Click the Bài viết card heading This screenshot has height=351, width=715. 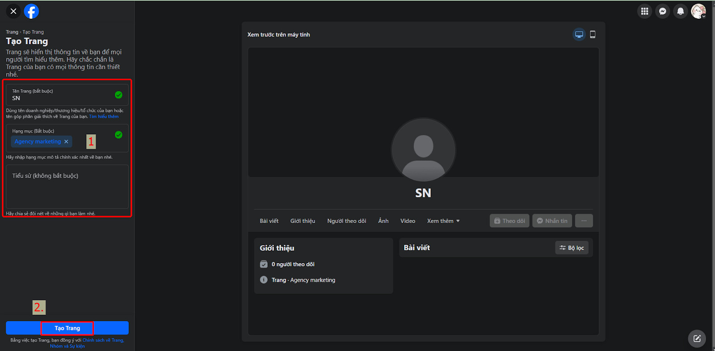(x=417, y=248)
